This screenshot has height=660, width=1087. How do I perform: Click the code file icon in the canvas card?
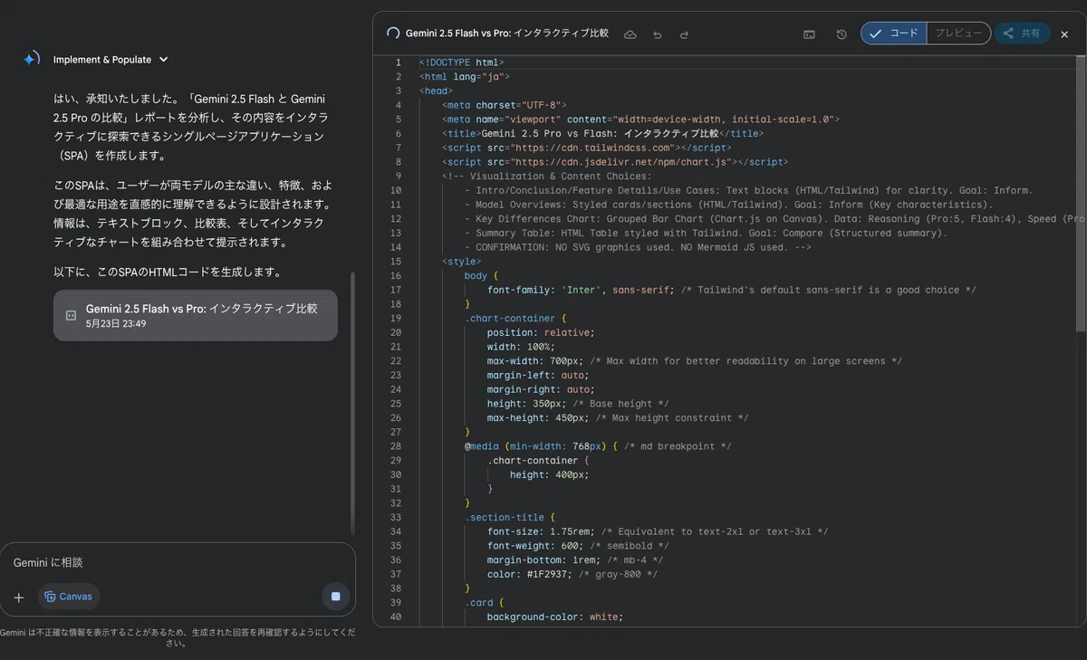[x=71, y=315]
